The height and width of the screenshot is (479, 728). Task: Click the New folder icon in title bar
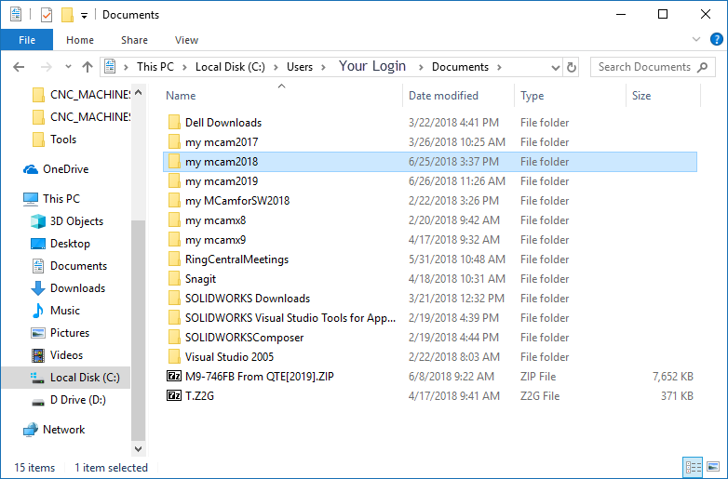67,15
